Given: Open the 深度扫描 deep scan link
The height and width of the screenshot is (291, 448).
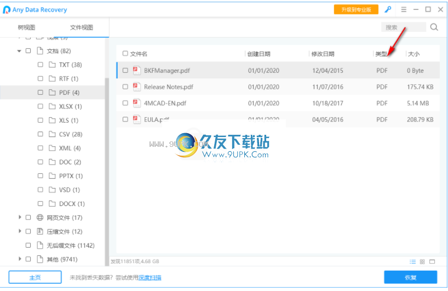Looking at the screenshot, I should (x=150, y=277).
